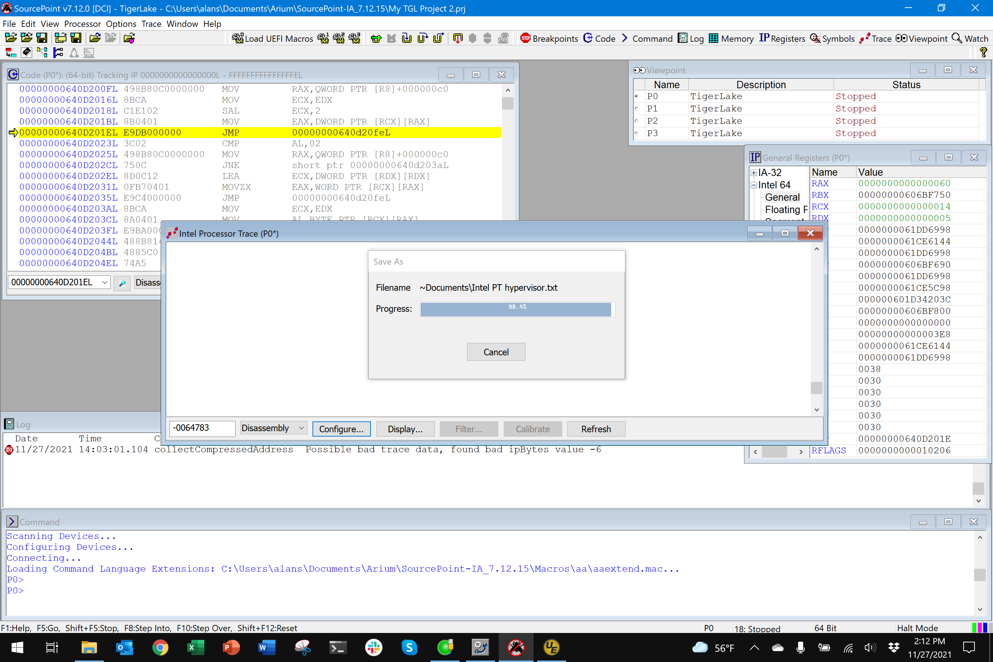This screenshot has width=993, height=662.
Task: Click the Disassembly button in Code window
Action: (148, 282)
